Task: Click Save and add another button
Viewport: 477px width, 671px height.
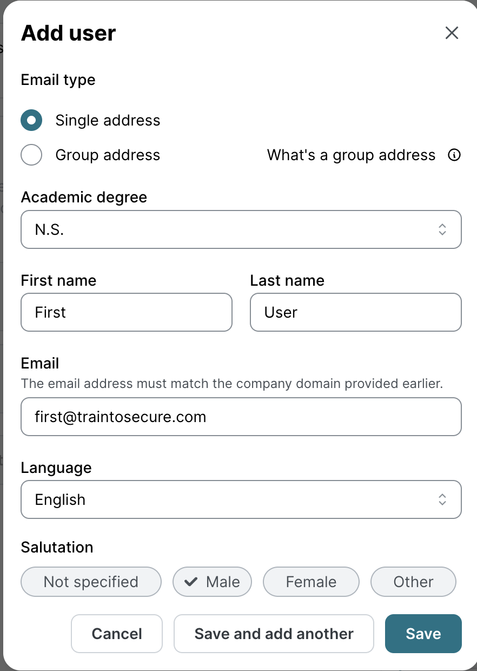Action: [274, 634]
